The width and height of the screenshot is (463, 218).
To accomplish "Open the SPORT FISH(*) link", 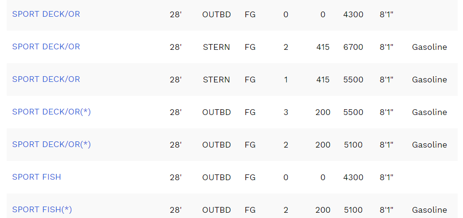I will [x=42, y=210].
